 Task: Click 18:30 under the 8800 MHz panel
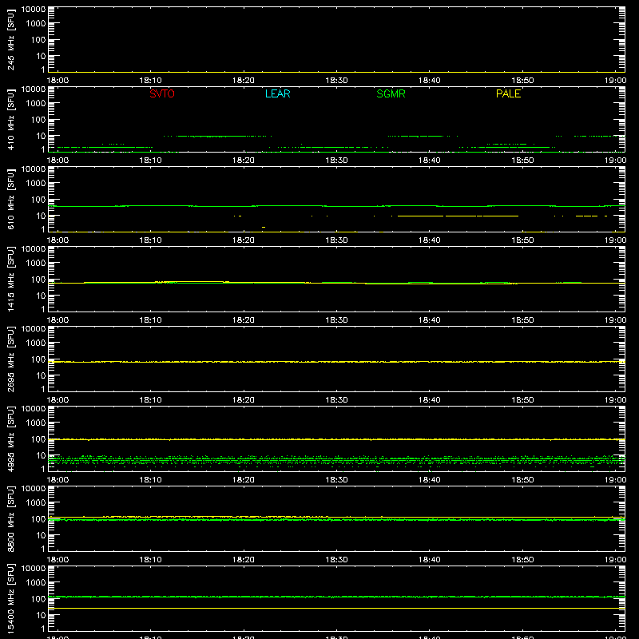[x=336, y=560]
